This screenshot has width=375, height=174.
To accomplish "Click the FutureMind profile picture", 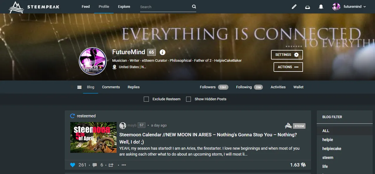I will [93, 61].
